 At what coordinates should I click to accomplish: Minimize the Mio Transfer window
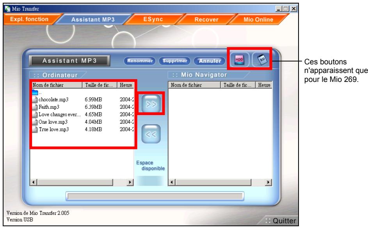(279, 9)
